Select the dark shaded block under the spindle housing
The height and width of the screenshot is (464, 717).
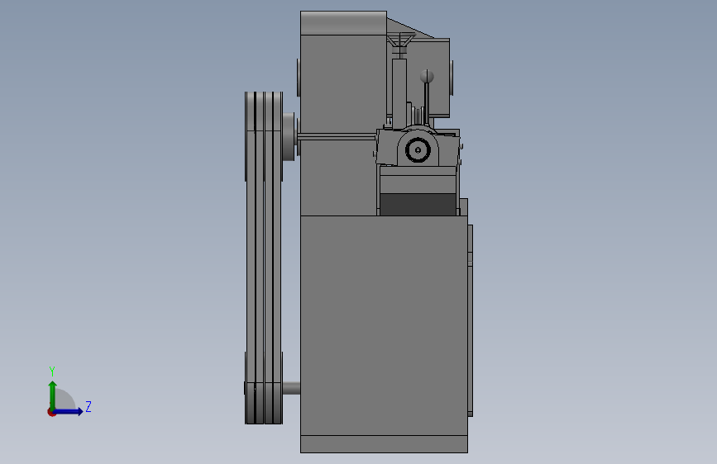tap(418, 204)
